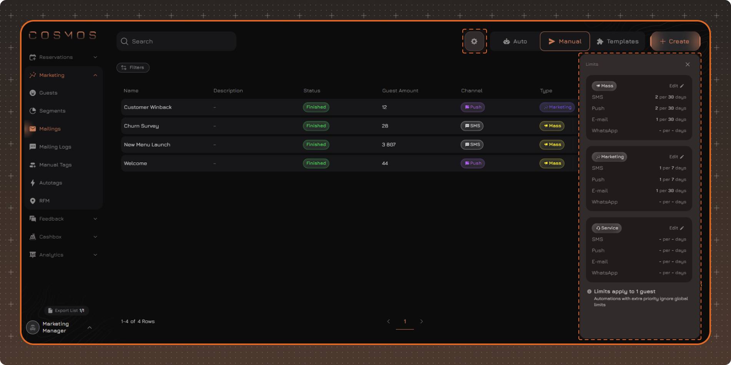Expand the Feedback section chevron
Image resolution: width=731 pixels, height=365 pixels.
tap(95, 219)
